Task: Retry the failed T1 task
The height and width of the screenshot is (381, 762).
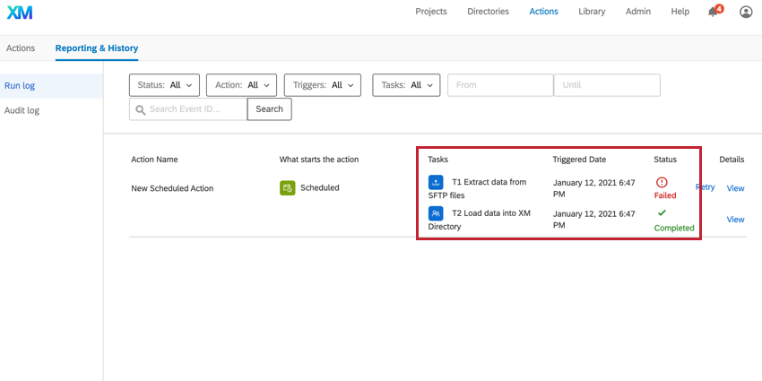Action: pyautogui.click(x=706, y=187)
